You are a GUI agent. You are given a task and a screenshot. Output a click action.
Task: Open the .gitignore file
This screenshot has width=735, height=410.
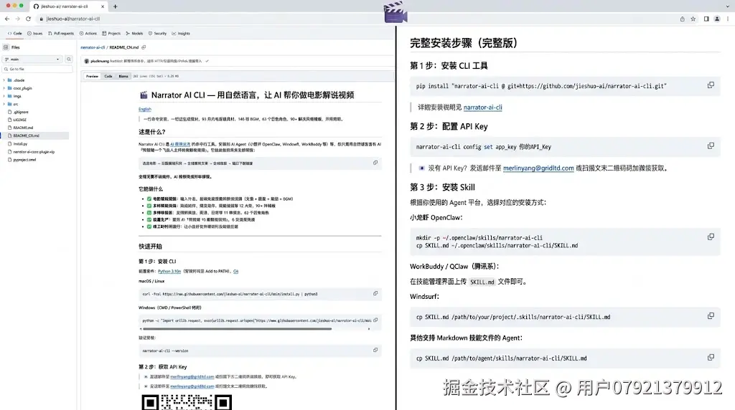click(21, 113)
